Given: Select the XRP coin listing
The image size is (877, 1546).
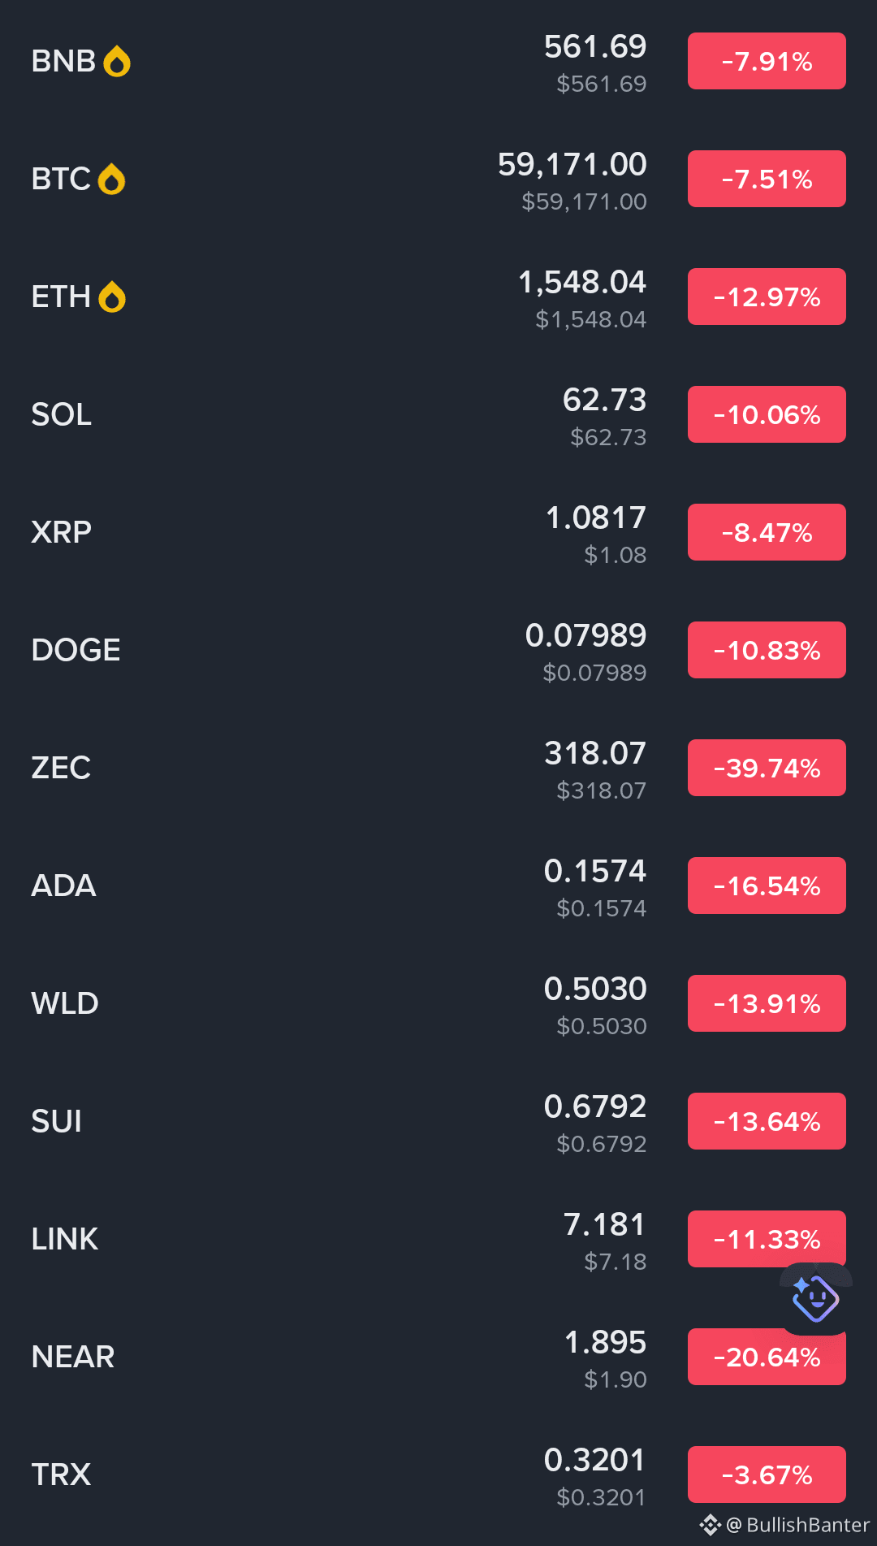Looking at the screenshot, I should pos(438,532).
